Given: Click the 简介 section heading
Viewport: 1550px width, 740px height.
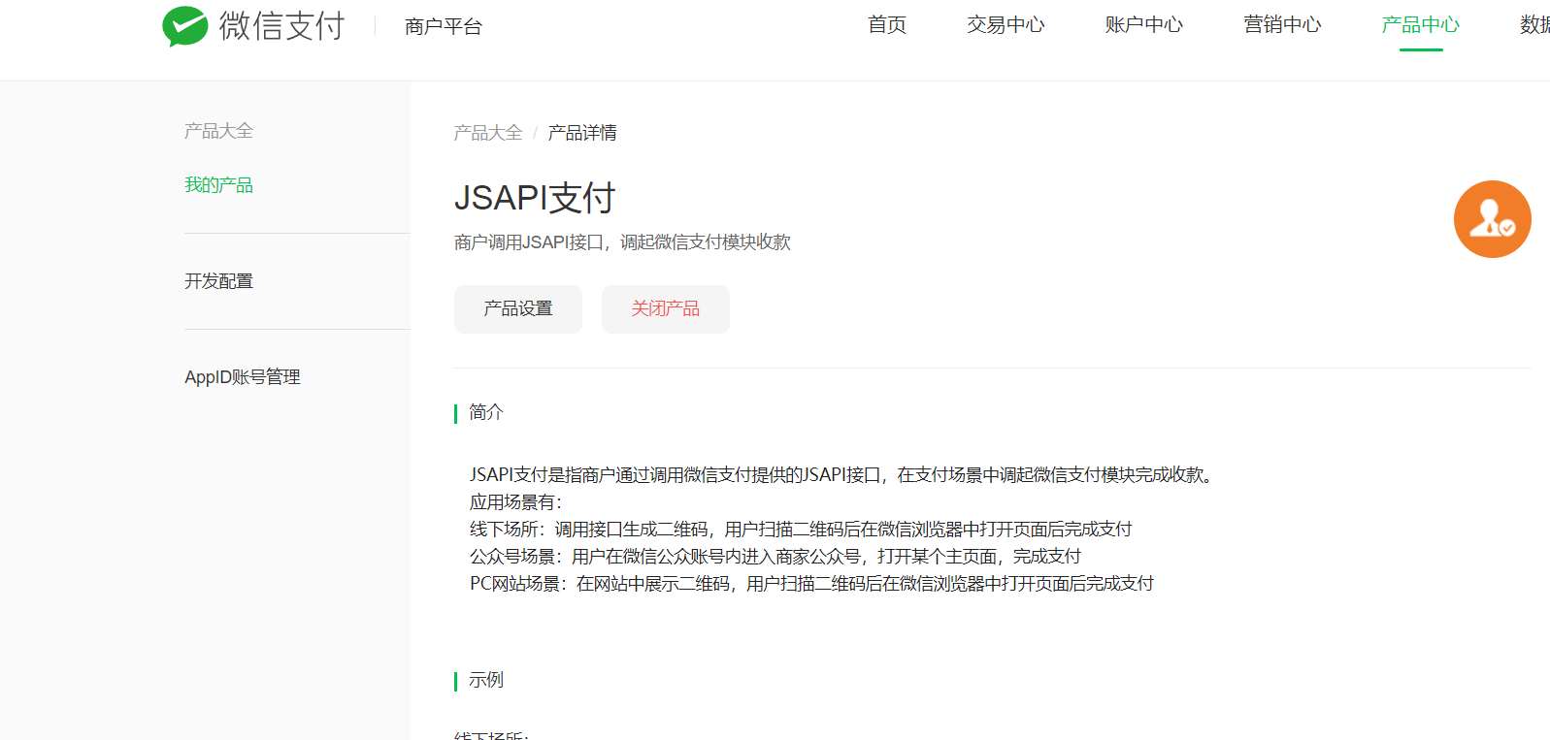Looking at the screenshot, I should [x=486, y=412].
